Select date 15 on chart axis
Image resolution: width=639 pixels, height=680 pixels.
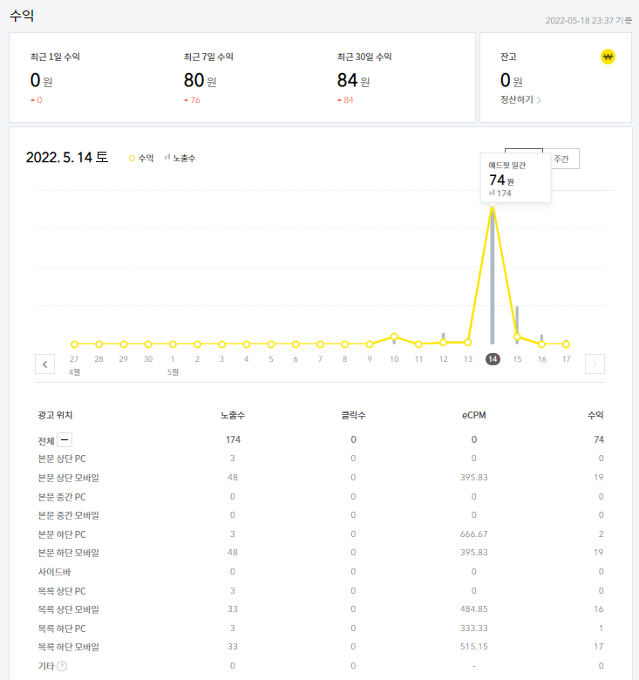pos(517,359)
